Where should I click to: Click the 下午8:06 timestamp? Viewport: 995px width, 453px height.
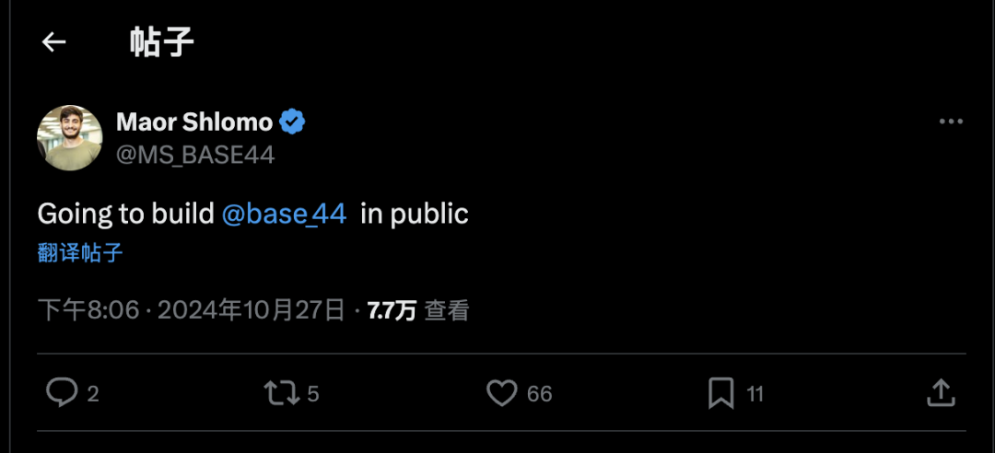coord(88,310)
